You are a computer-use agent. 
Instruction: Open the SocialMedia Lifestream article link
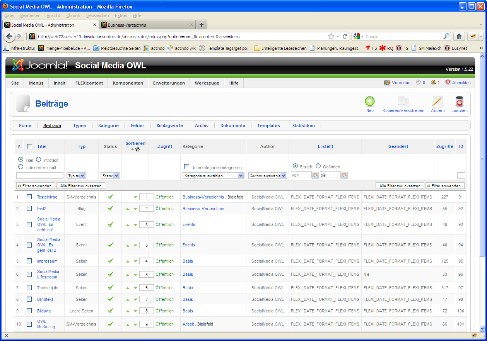coord(48,274)
